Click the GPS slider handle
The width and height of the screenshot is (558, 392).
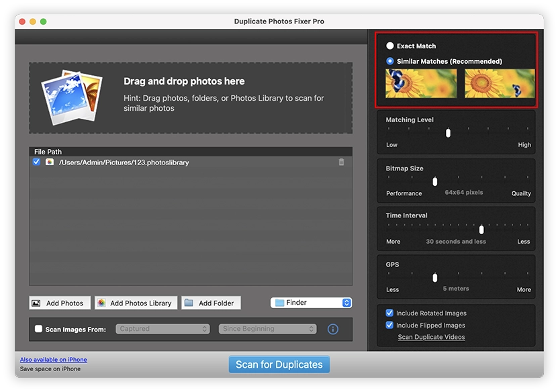click(x=435, y=277)
